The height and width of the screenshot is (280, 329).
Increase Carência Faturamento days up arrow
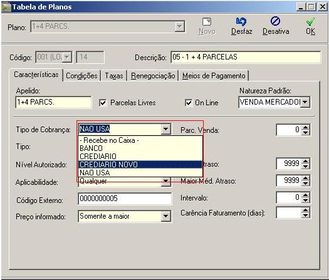(306, 210)
